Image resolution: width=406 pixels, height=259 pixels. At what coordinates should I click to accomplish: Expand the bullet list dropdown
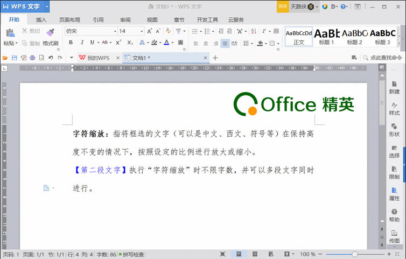pos(201,31)
